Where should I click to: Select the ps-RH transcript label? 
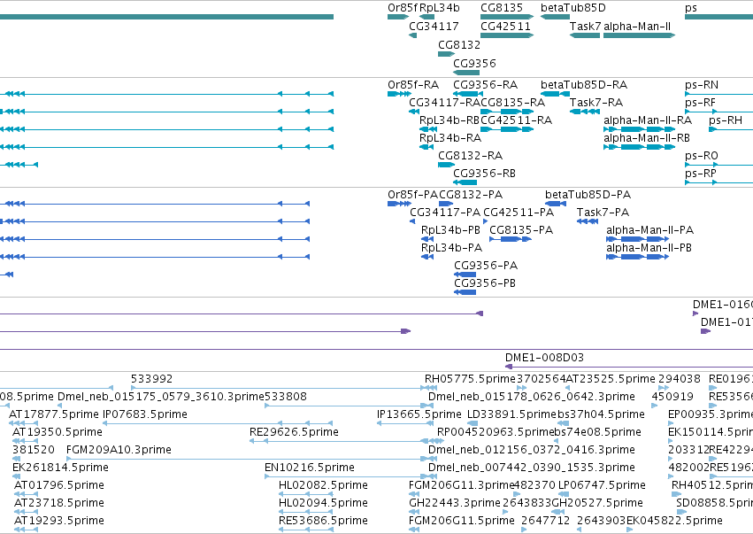coord(726,120)
